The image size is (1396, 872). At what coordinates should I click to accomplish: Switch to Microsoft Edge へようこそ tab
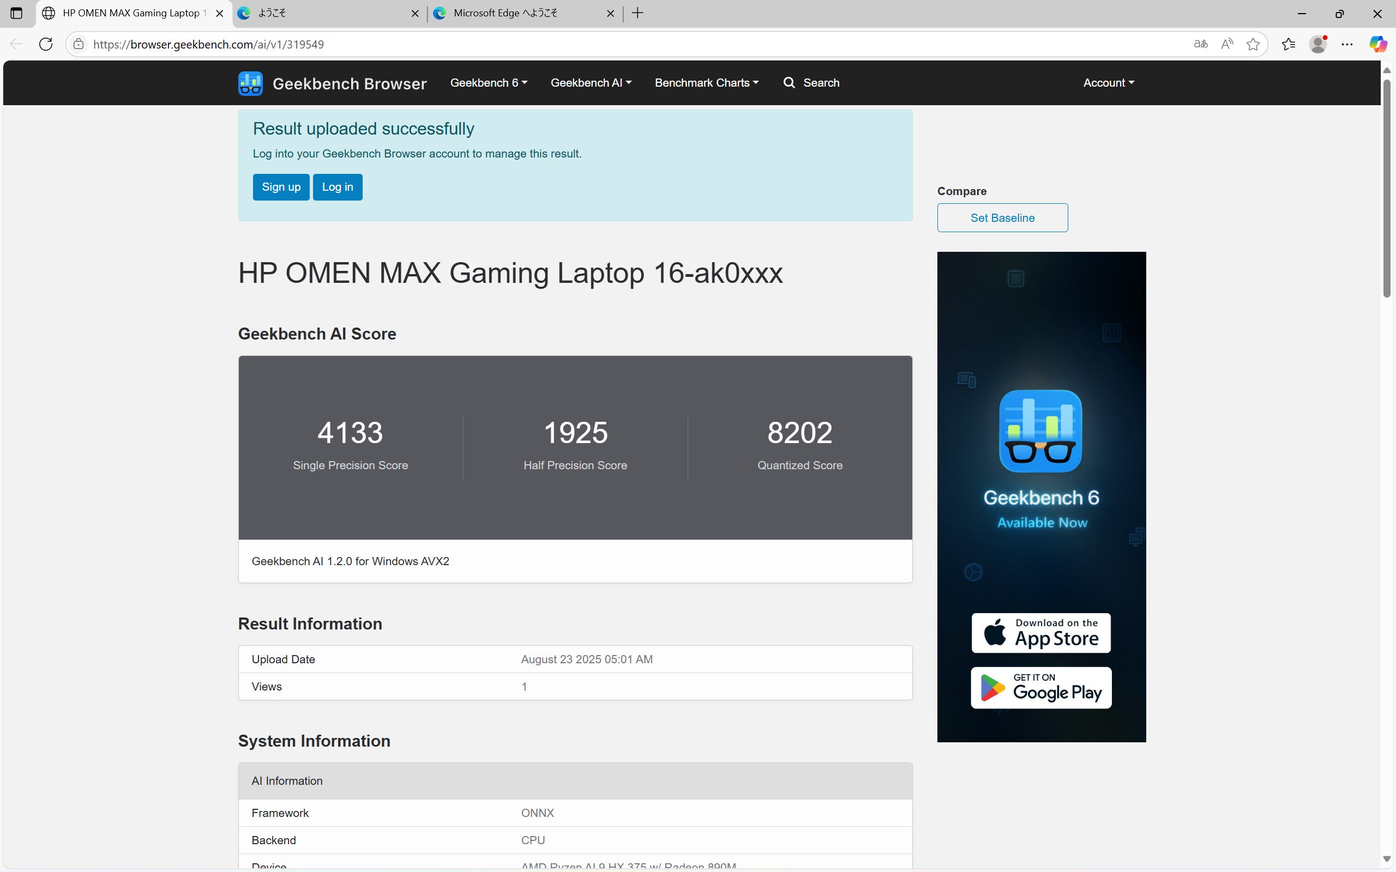coord(525,13)
